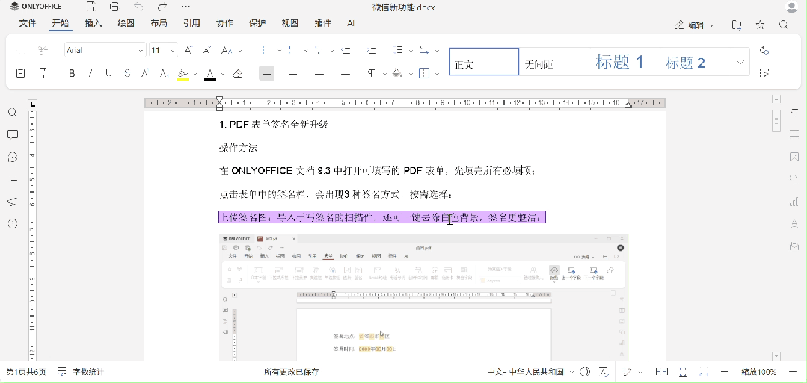
Task: Open 字数统计 word count in status bar
Action: pos(82,372)
